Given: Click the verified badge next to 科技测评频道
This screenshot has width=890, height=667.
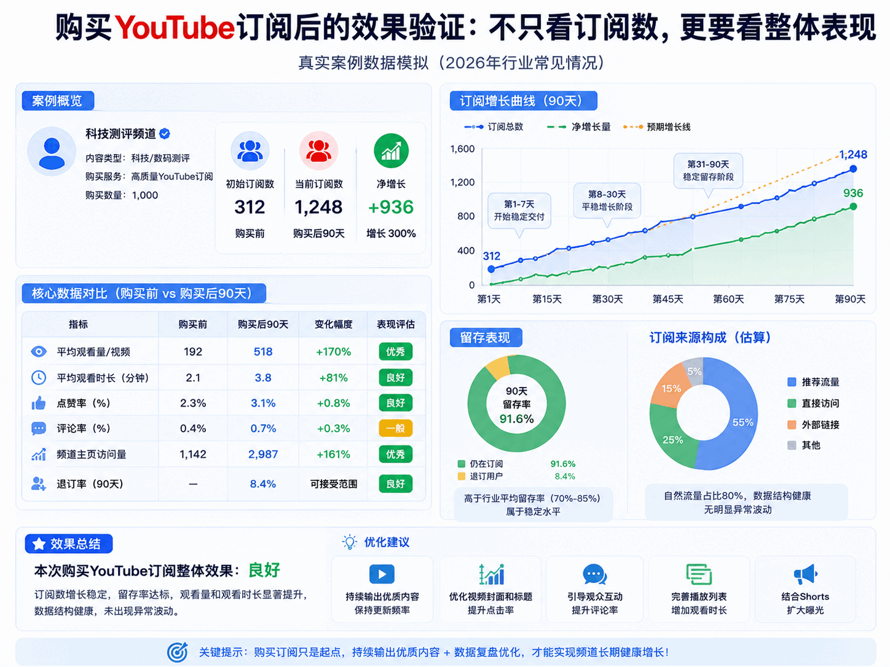Looking at the screenshot, I should pos(165,133).
